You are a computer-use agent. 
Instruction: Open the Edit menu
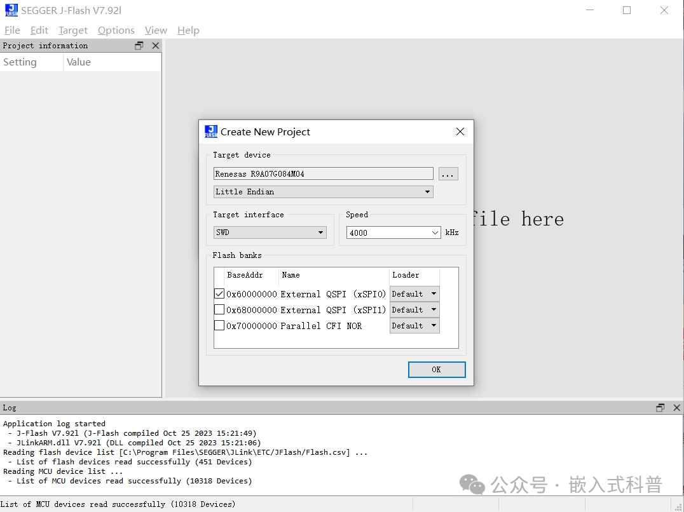click(39, 30)
